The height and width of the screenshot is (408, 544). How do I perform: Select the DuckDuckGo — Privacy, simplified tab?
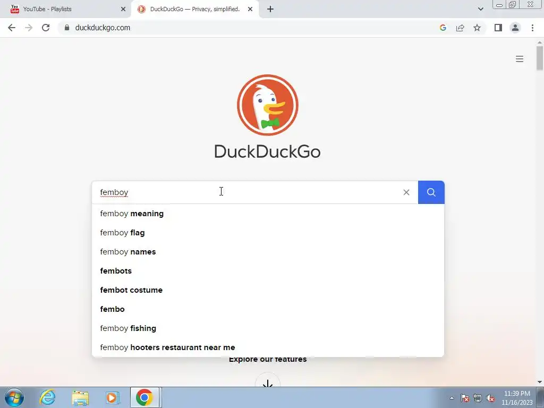tap(195, 10)
